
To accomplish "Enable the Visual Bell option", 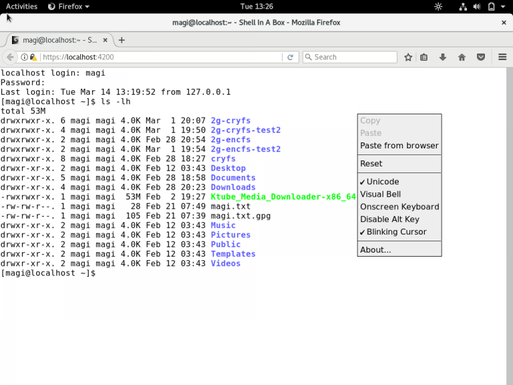I will 380,195.
